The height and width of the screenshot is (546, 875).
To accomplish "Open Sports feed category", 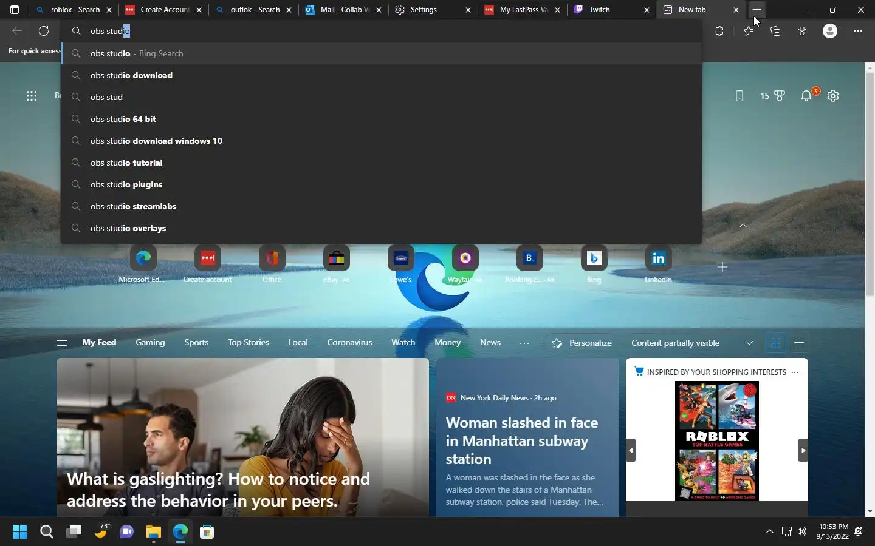I will tap(196, 342).
